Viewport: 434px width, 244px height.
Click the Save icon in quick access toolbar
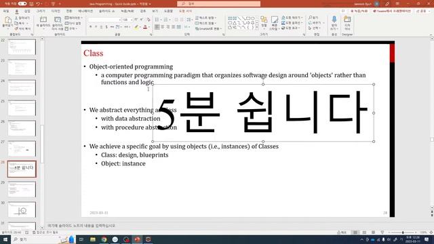click(x=31, y=4)
